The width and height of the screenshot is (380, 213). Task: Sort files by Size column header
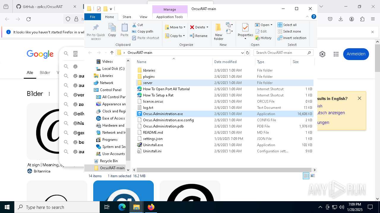click(x=302, y=62)
